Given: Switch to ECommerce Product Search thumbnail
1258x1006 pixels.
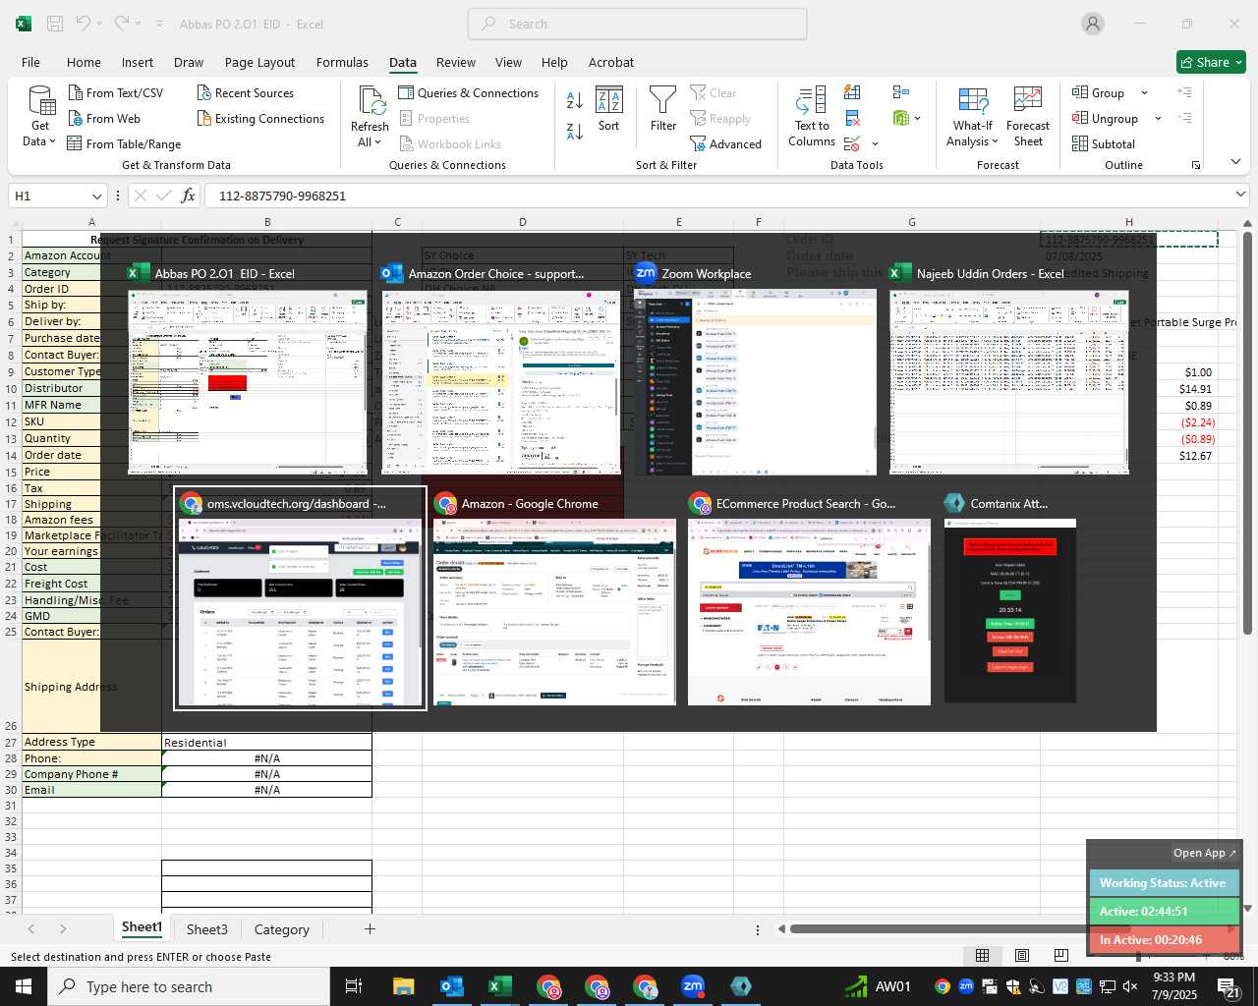Looking at the screenshot, I should pyautogui.click(x=809, y=600).
